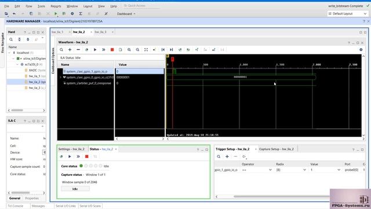The image size is (371, 209).
Task: Open the Reports menu
Action: pyautogui.click(x=56, y=6)
